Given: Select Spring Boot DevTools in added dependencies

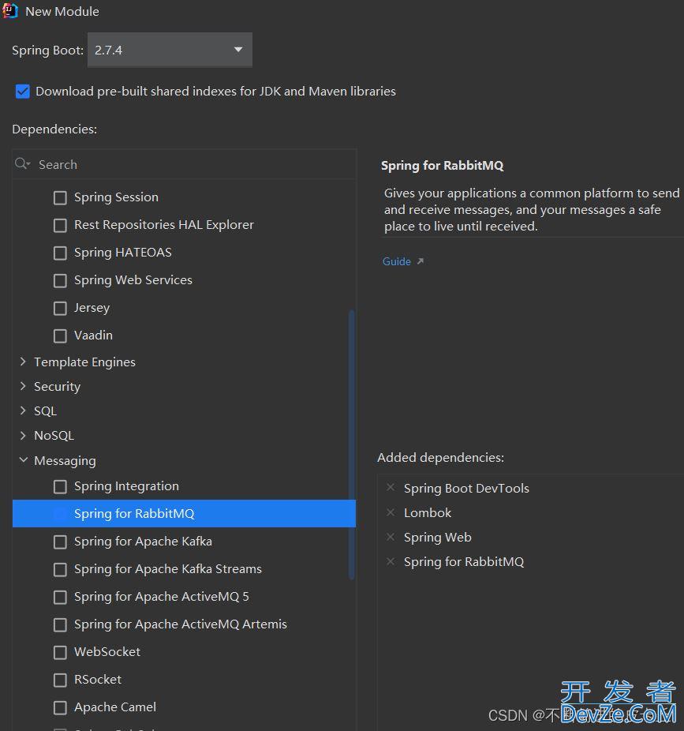Looking at the screenshot, I should click(x=466, y=488).
